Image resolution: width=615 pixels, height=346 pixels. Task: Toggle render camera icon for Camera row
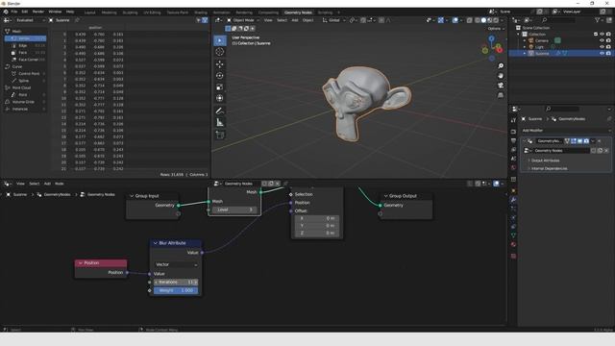608,40
